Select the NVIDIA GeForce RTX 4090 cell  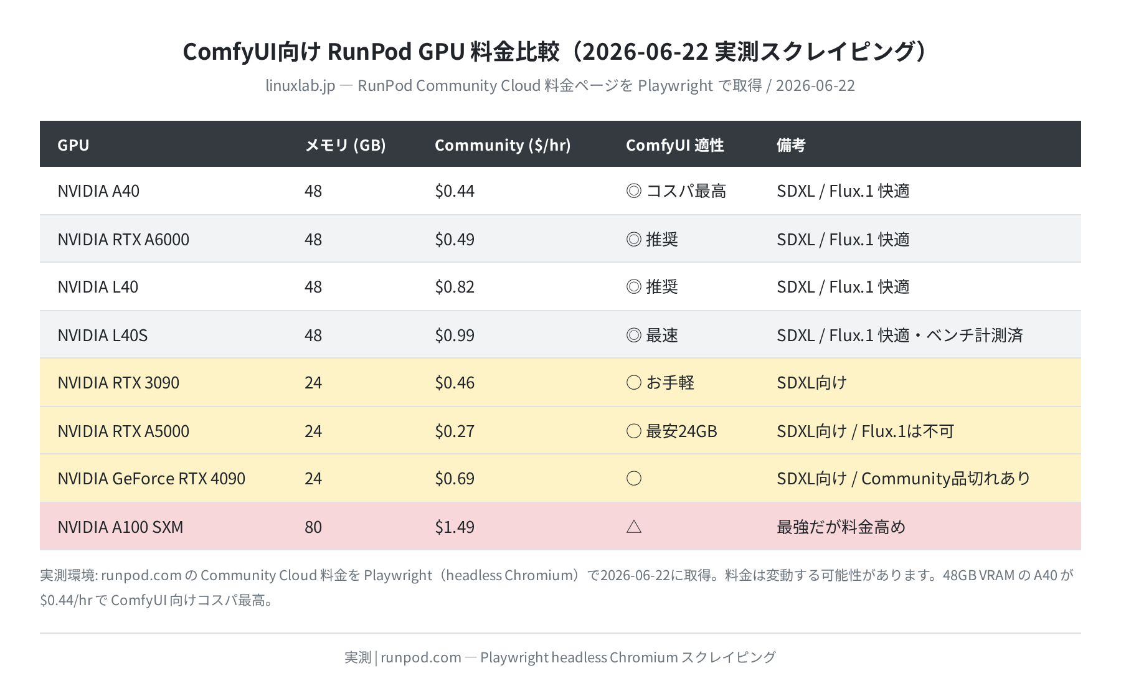151,478
